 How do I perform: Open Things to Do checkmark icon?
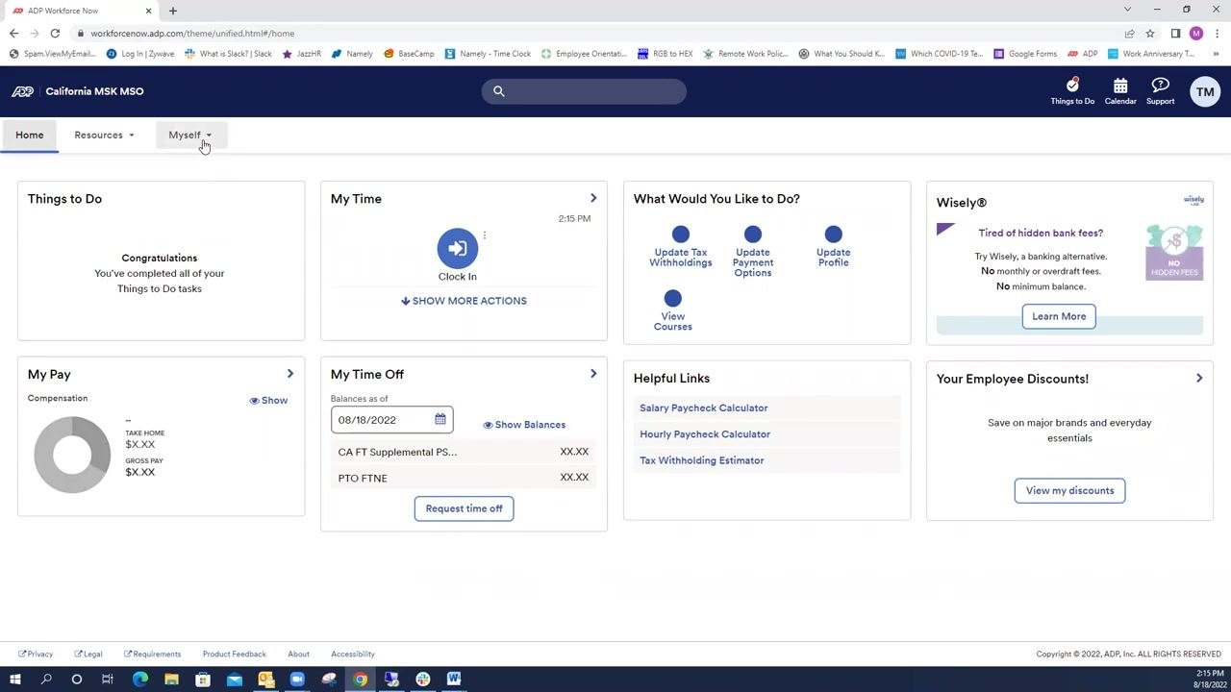point(1072,86)
